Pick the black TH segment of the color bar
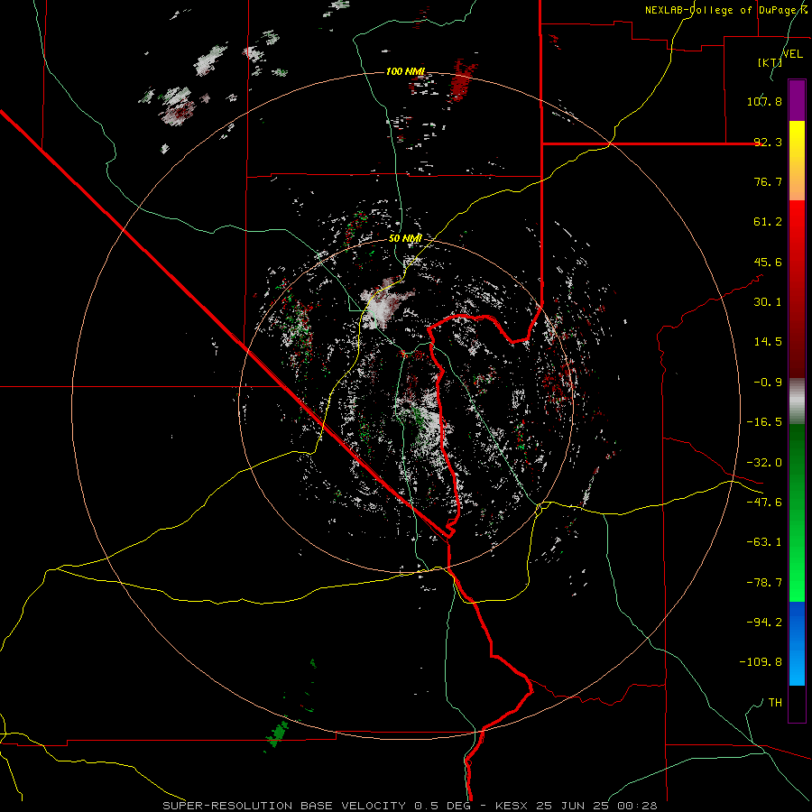Screen dimensions: 812x812 (797, 704)
